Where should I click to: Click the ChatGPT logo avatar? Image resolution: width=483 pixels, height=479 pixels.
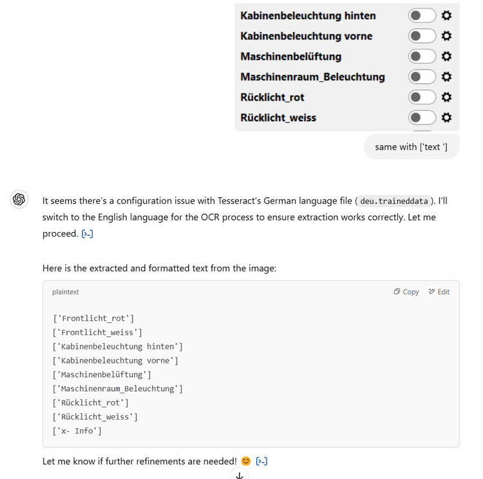[x=19, y=199]
